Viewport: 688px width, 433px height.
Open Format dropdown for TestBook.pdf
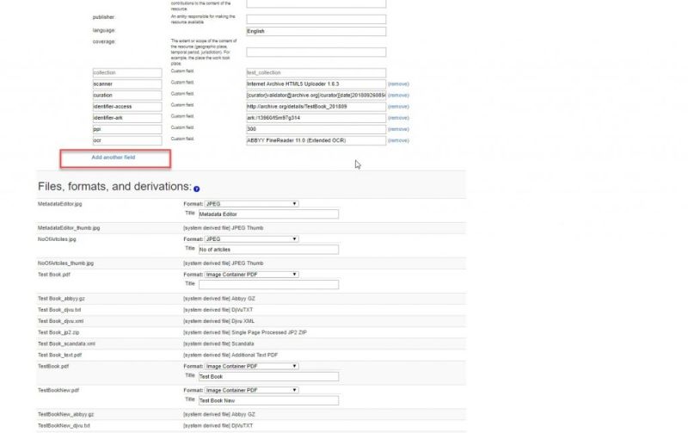[x=251, y=366]
